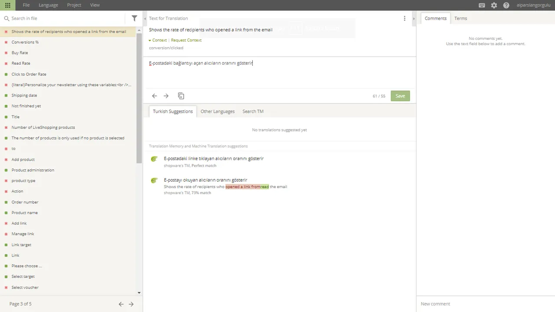Go to previous string arrow in editor

(154, 96)
